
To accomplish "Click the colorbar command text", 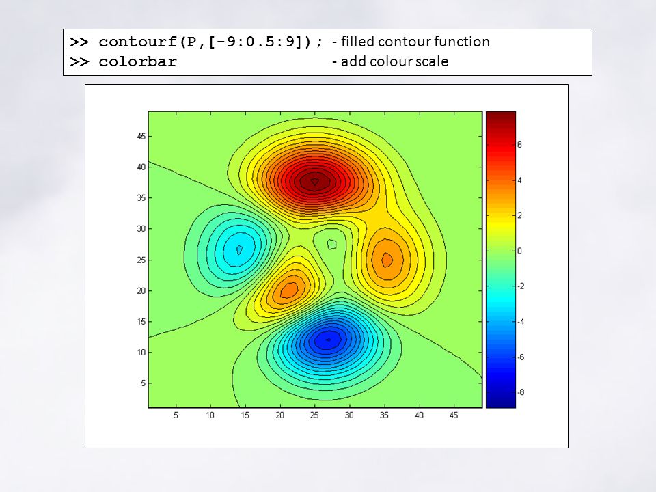I will point(123,62).
